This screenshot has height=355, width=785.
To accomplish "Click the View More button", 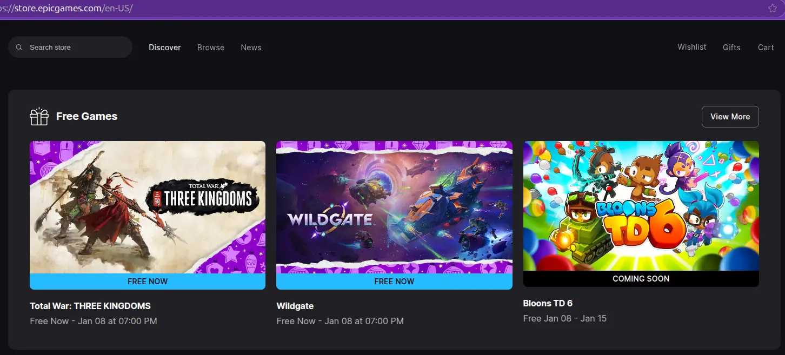I will pyautogui.click(x=730, y=117).
